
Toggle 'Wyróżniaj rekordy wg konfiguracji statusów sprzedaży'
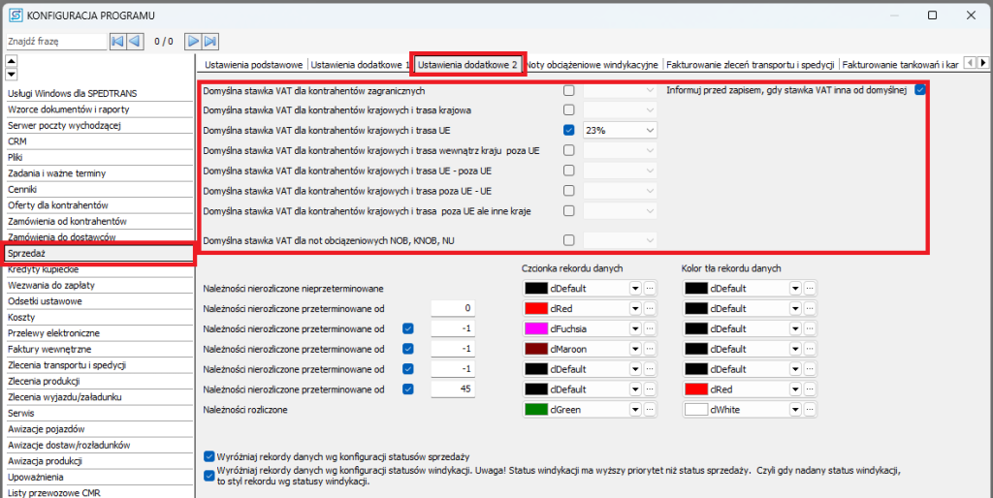tap(209, 455)
